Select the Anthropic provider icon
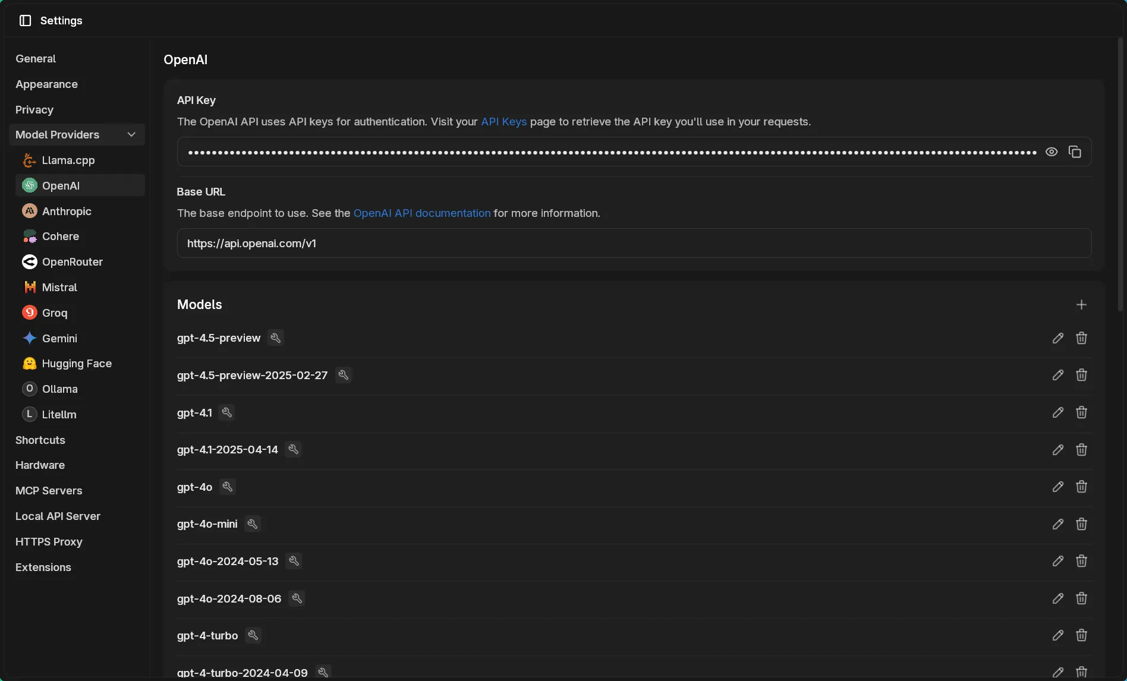This screenshot has height=681, width=1127. click(29, 211)
